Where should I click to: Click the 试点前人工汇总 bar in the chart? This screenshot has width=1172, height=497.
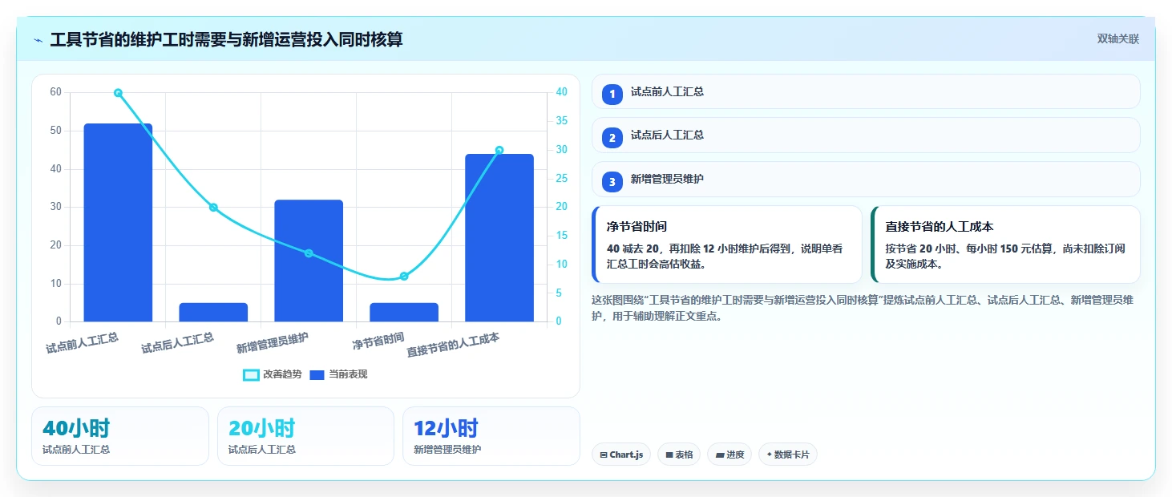118,223
